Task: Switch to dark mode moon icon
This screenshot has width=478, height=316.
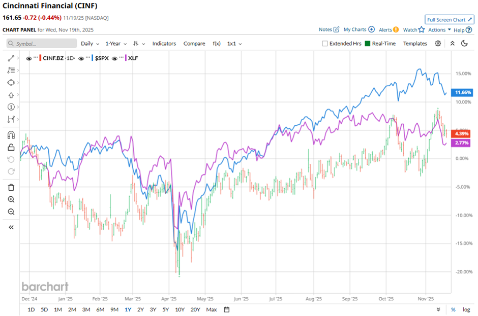Action: pyautogui.click(x=464, y=44)
